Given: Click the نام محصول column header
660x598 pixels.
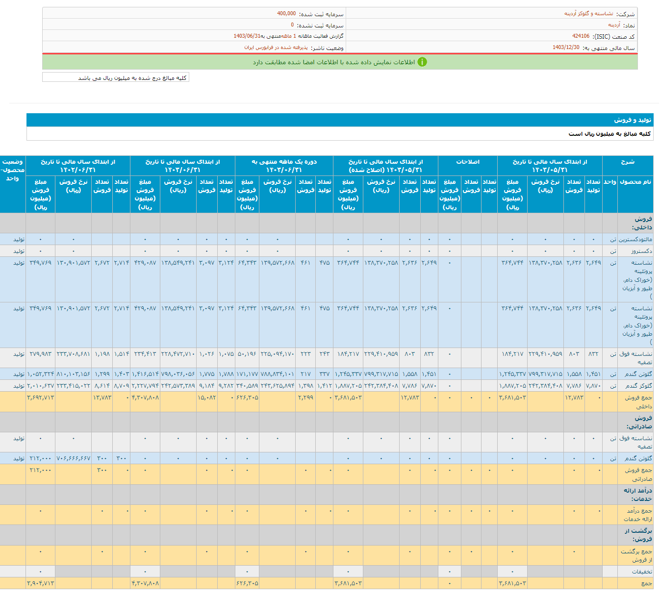Looking at the screenshot, I should click(635, 182).
